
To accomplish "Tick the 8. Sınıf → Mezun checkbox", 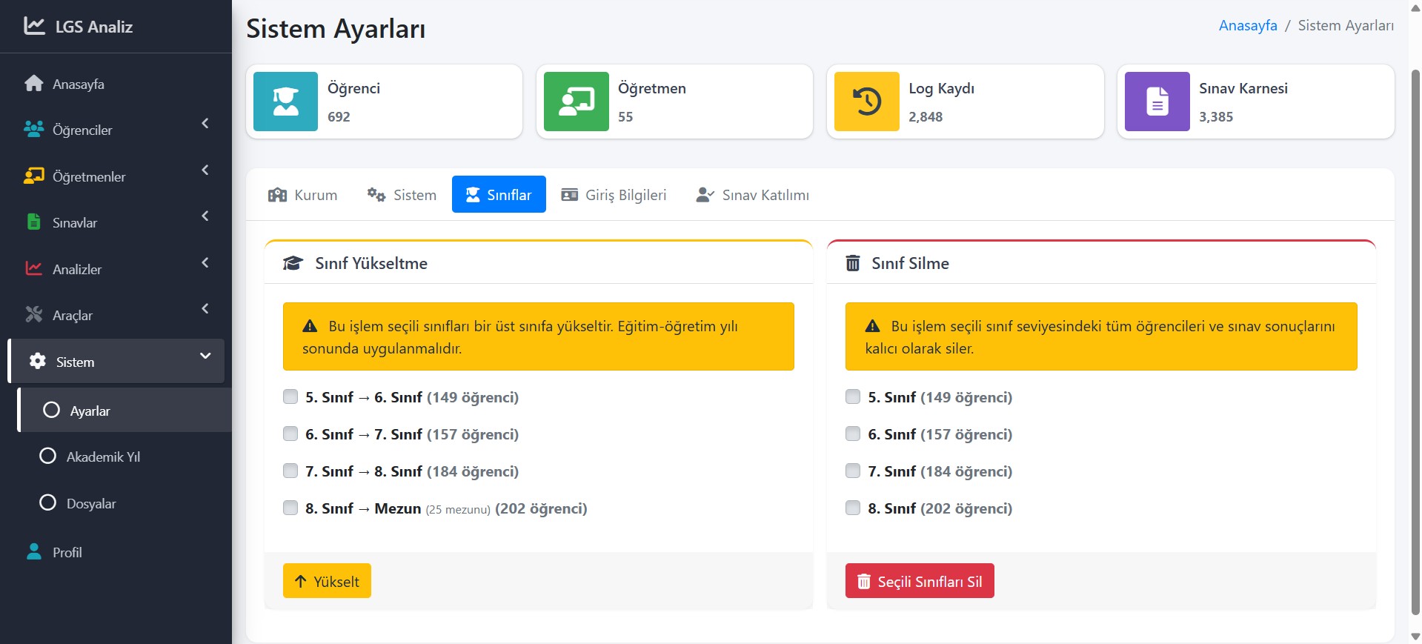I will (290, 508).
